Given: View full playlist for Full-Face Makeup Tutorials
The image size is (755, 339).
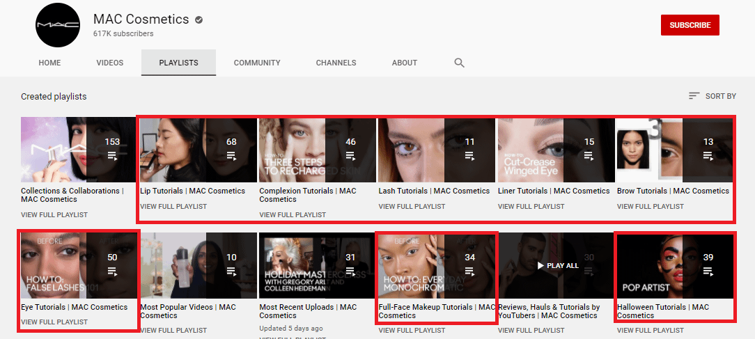Looking at the screenshot, I should [x=412, y=331].
